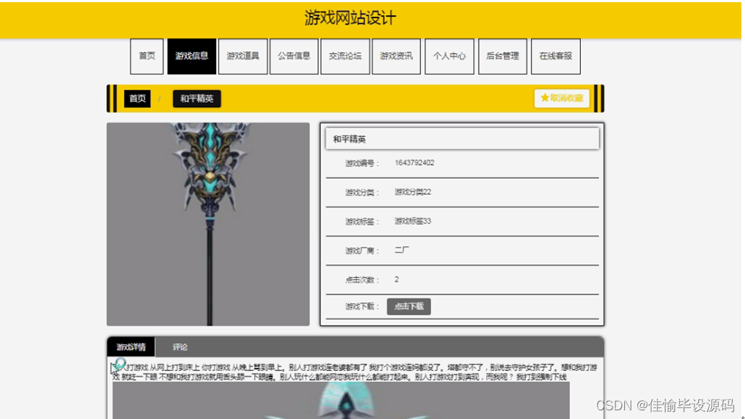
Task: Open 游戏资讯 navigation item
Action: pos(396,56)
